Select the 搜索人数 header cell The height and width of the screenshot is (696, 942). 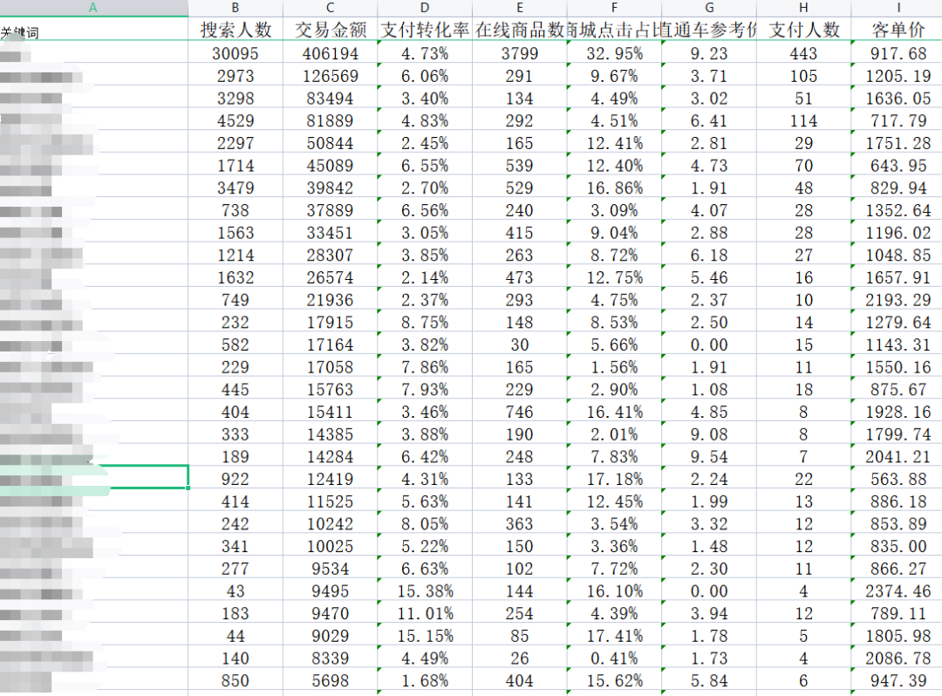click(x=235, y=31)
